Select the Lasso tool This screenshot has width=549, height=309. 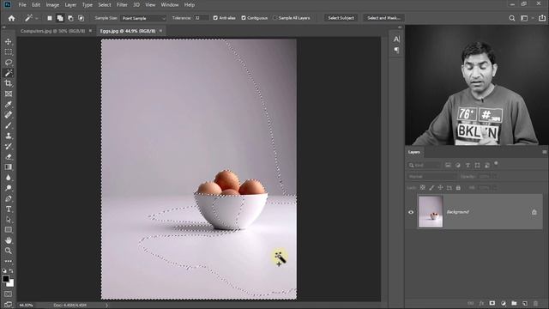9,63
